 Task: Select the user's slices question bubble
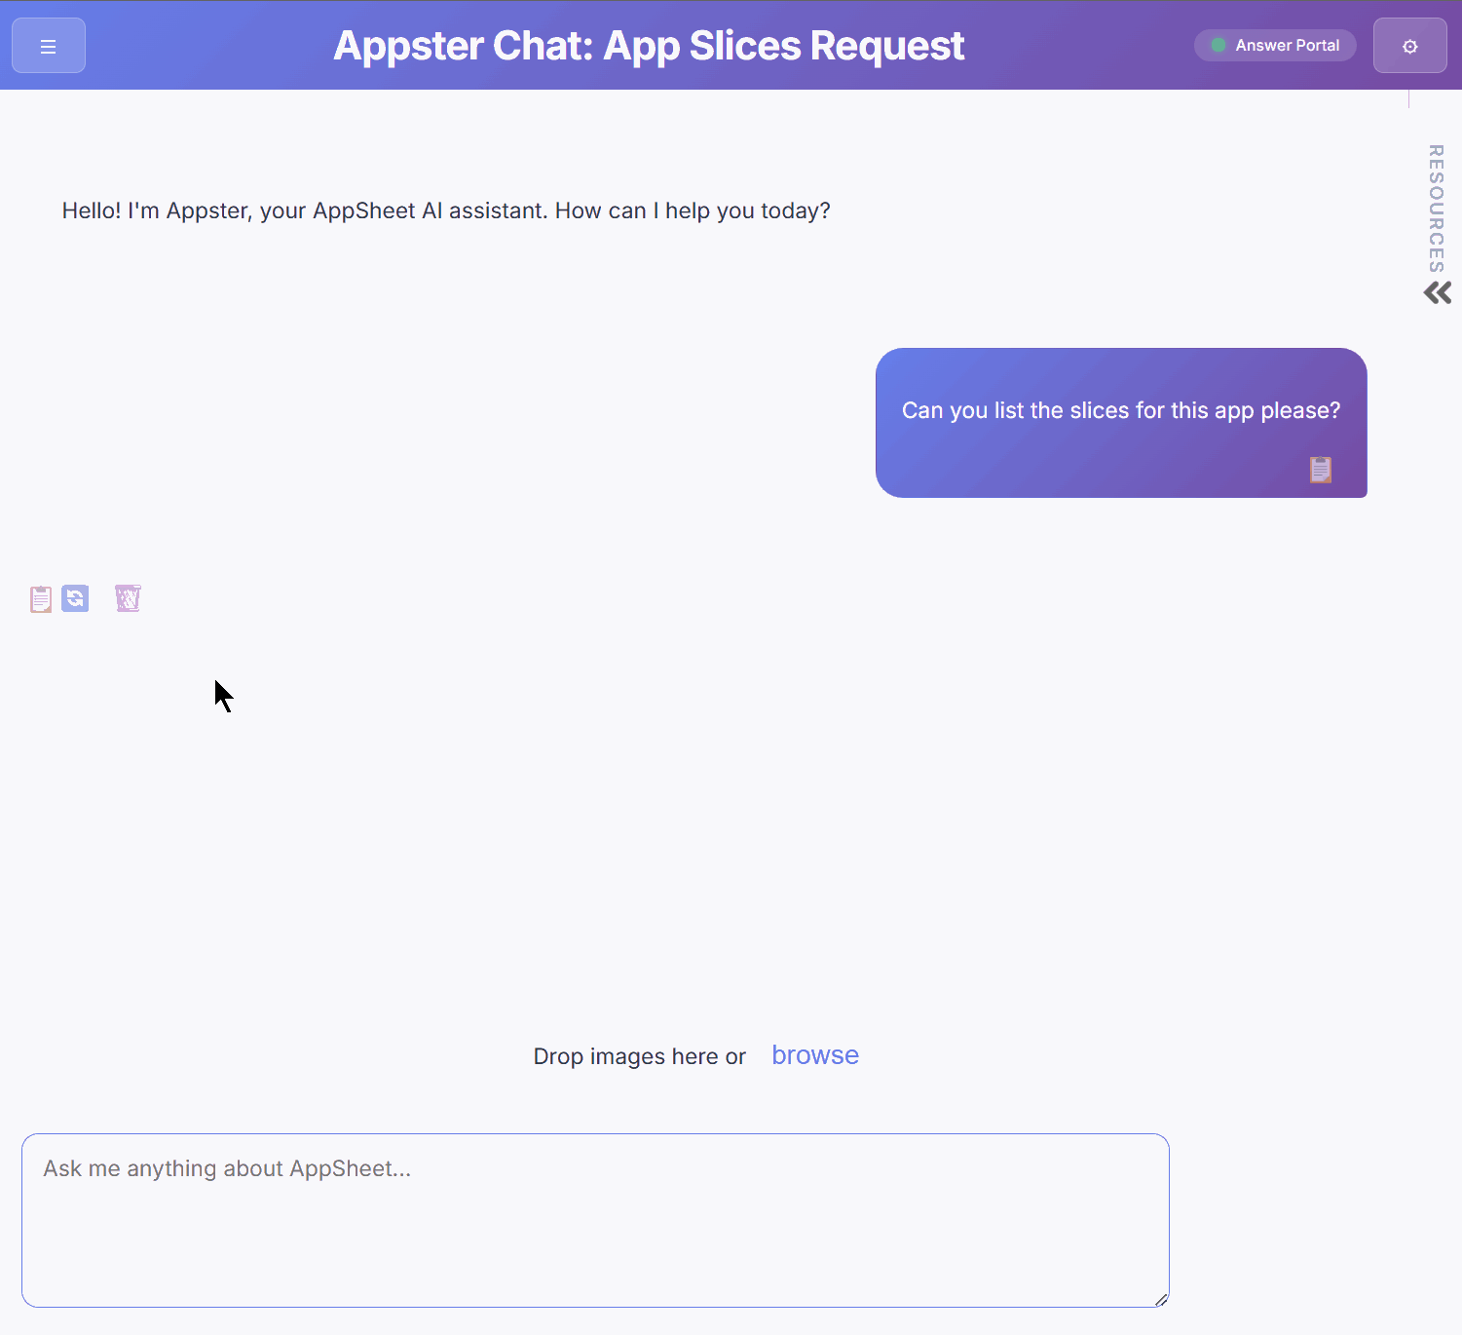pos(1121,410)
